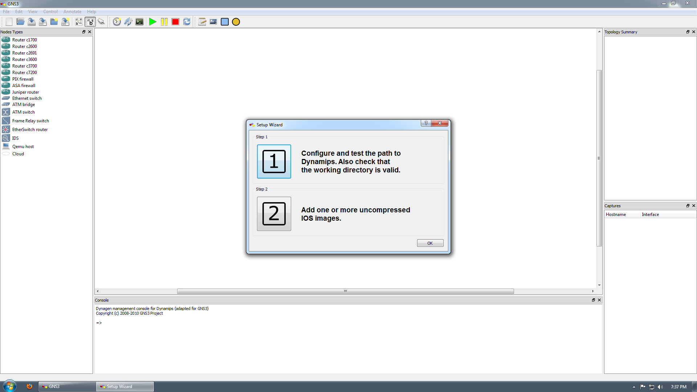Select PIX firewall node type

pyautogui.click(x=46, y=79)
